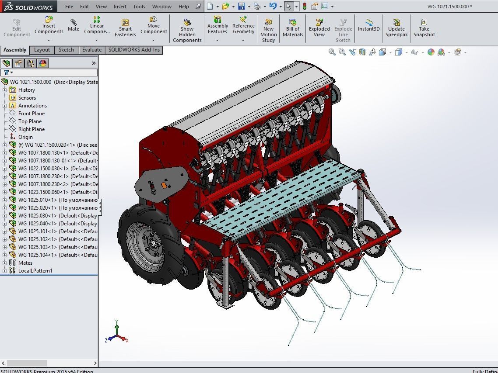Screen dimensions: 498x373
Task: Toggle Instant3D mode
Action: point(369,25)
